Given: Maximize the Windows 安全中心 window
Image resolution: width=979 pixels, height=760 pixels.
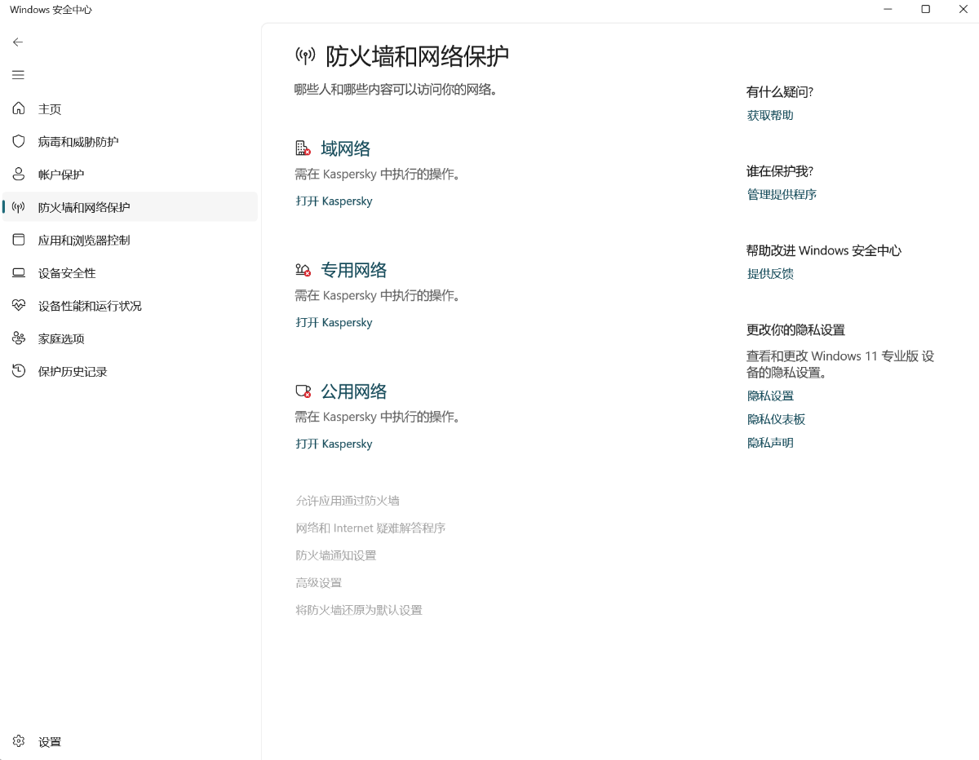Looking at the screenshot, I should (925, 9).
